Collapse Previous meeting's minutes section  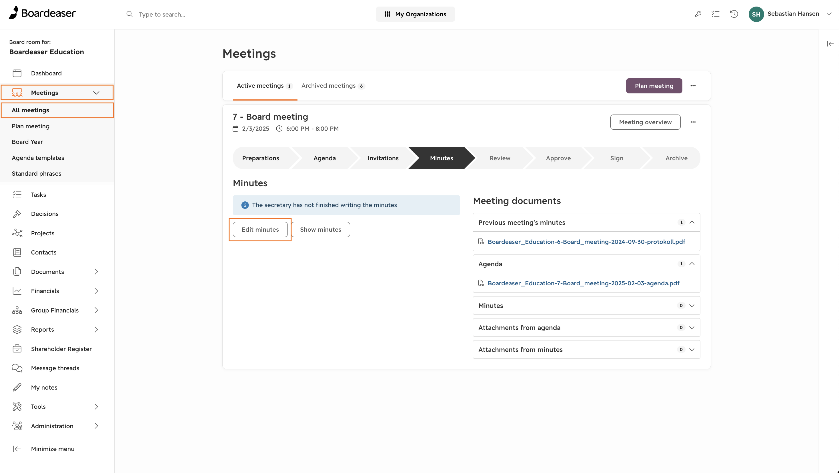[692, 222]
